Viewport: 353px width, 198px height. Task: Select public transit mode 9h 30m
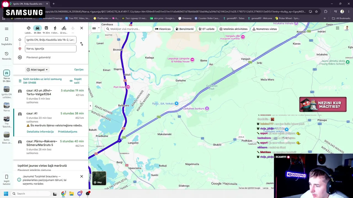coord(46,30)
